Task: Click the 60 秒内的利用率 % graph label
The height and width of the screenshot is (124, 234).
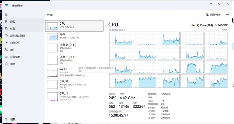Action: point(117,30)
